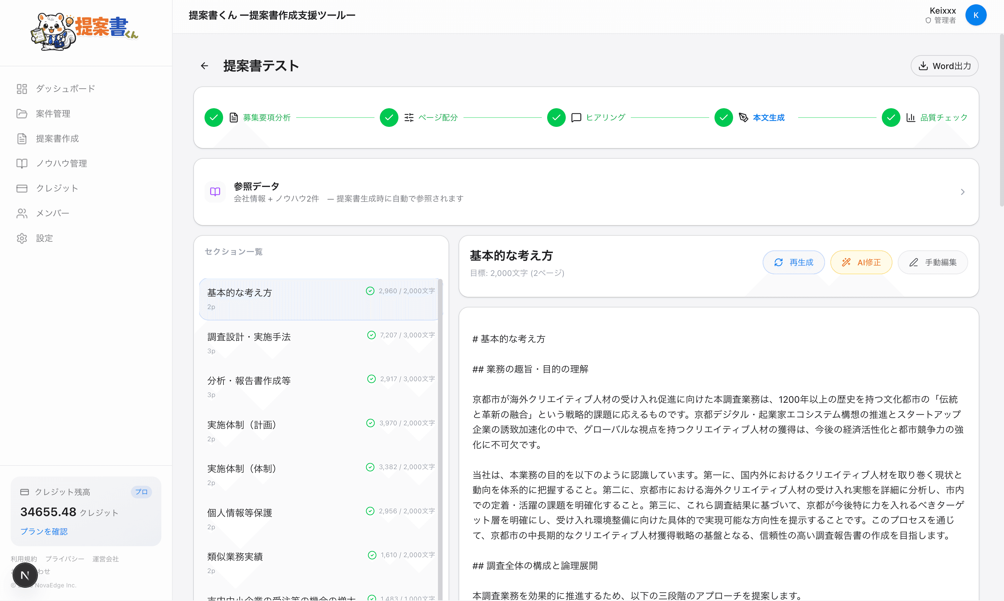Open the プランを確認 link

[44, 531]
